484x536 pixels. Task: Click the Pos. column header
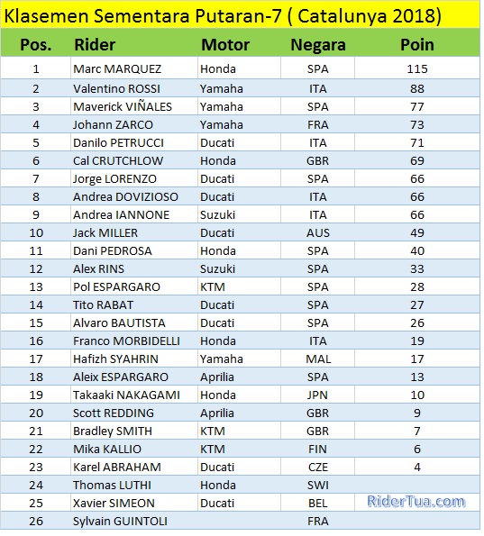coord(35,45)
